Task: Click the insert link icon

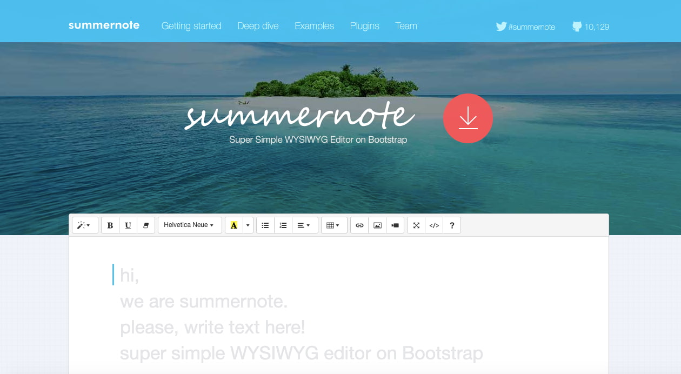Action: click(359, 225)
